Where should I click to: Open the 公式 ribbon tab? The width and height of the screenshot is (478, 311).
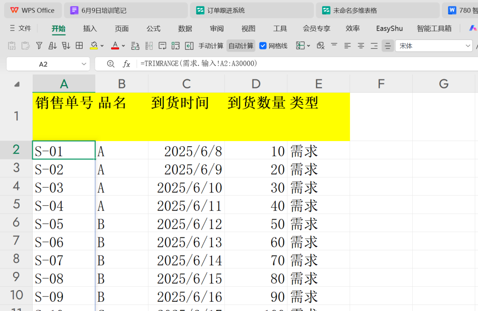153,28
